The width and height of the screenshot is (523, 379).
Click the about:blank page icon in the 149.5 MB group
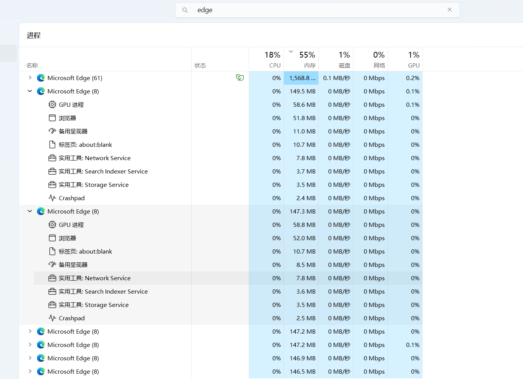coord(52,145)
